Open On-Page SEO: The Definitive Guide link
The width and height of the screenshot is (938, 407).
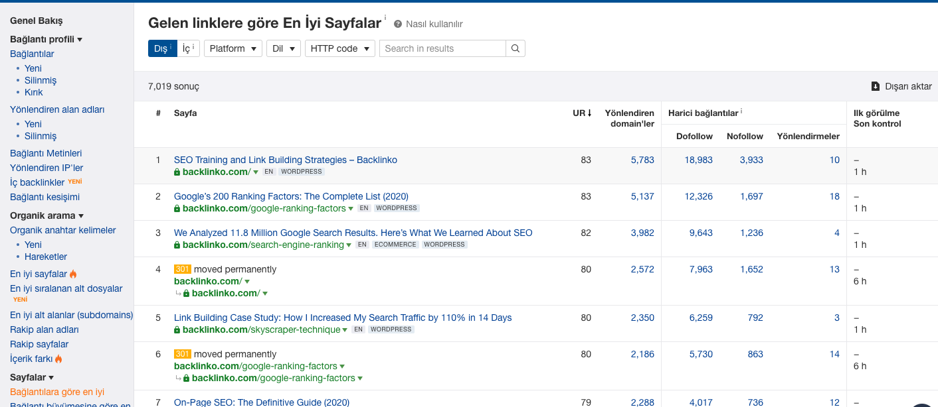(262, 402)
